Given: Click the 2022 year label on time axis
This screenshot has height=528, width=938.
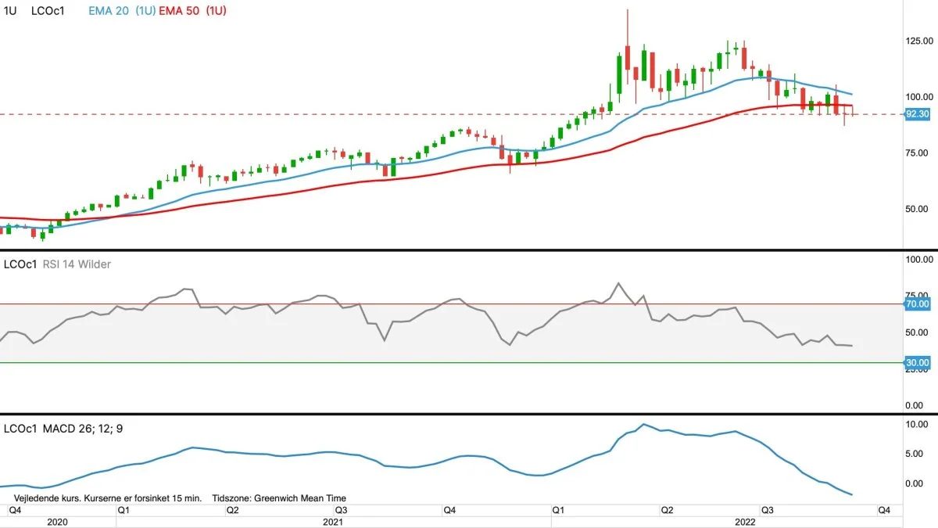Looking at the screenshot, I should coord(745,521).
